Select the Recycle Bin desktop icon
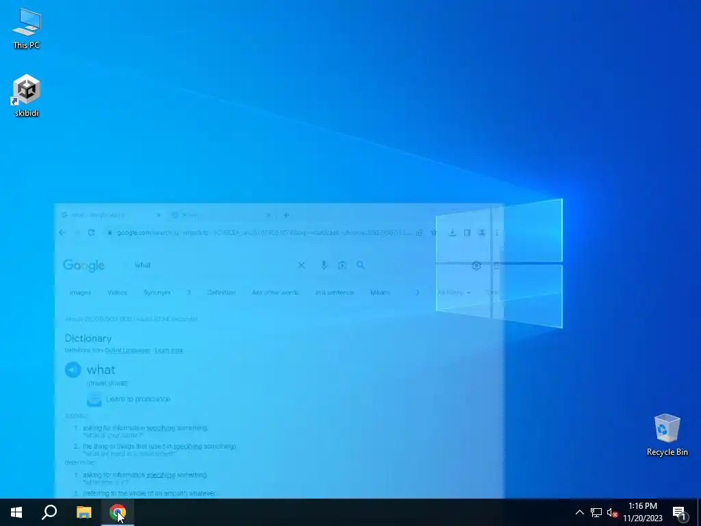The image size is (701, 526). pyautogui.click(x=667, y=435)
